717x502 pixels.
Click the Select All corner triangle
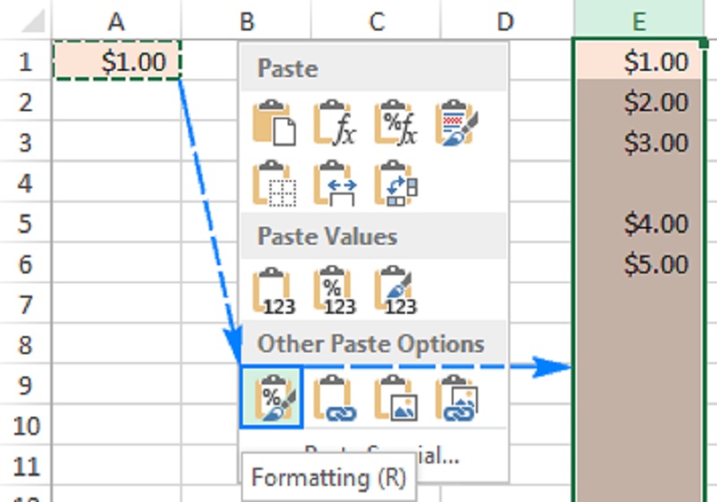[33, 21]
